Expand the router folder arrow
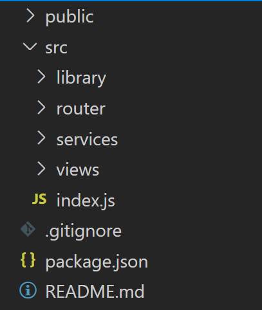 [41, 107]
